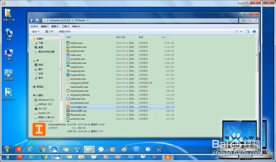This screenshot has height=162, width=276.
Task: Select the mytime.exe file icon
Action: [x=68, y=43]
